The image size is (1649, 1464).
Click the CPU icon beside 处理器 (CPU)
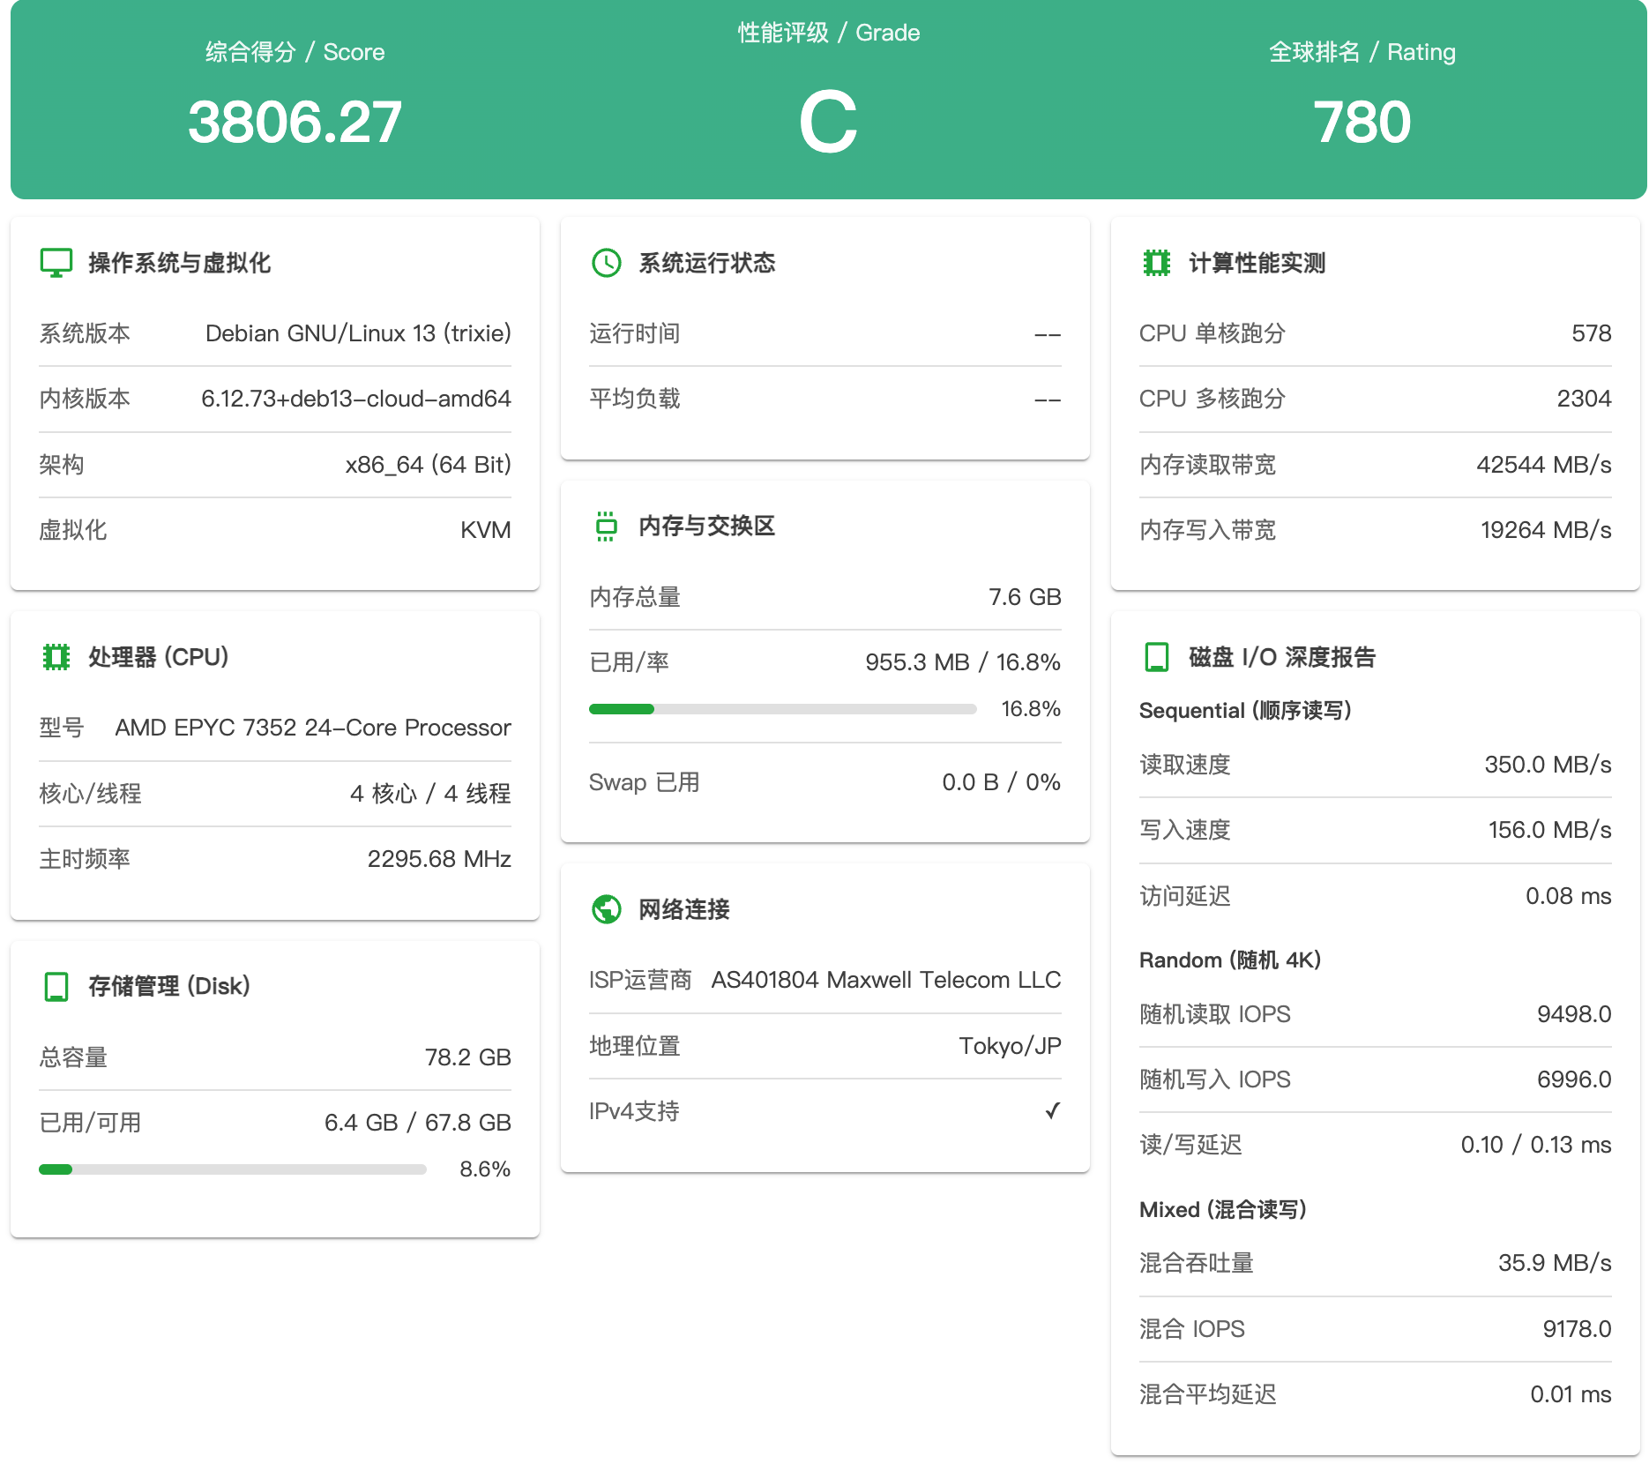pyautogui.click(x=56, y=657)
